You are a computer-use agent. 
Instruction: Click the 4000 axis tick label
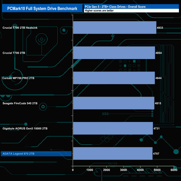(x=140, y=170)
